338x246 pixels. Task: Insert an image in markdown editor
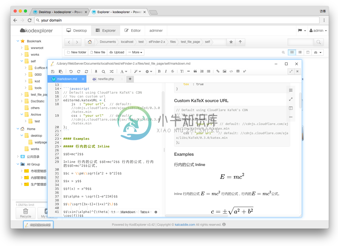(225, 71)
